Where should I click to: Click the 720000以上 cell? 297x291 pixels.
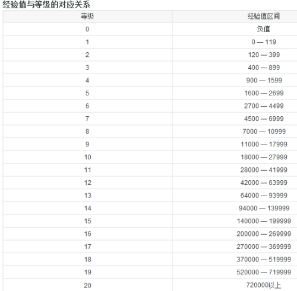click(235, 285)
